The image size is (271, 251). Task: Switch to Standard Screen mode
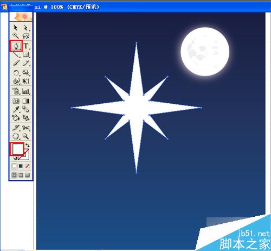click(x=14, y=175)
